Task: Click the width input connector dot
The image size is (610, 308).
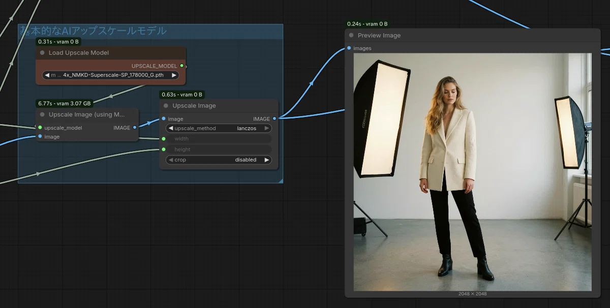Action: pos(164,139)
